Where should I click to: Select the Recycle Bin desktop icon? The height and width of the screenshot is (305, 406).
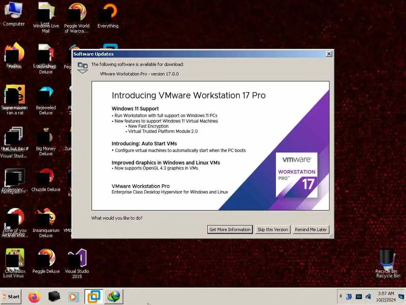(x=386, y=263)
